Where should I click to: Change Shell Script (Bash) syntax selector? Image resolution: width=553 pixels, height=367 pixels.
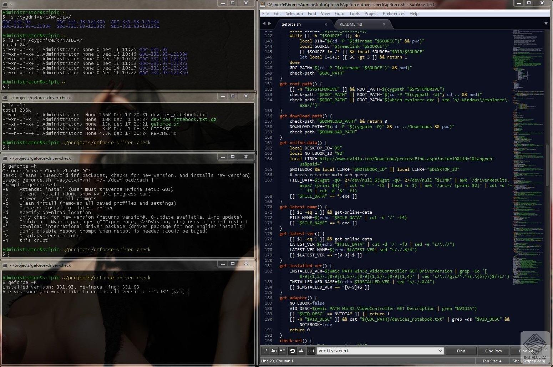click(529, 361)
